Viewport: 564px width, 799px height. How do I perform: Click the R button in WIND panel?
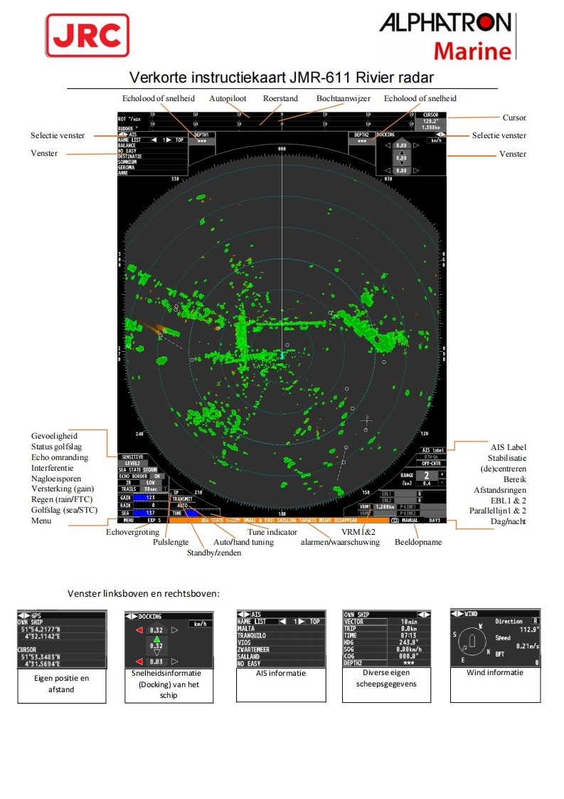click(x=536, y=621)
